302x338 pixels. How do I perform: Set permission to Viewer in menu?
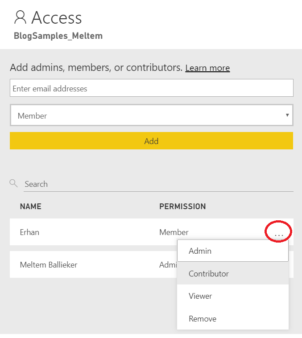[x=200, y=296]
